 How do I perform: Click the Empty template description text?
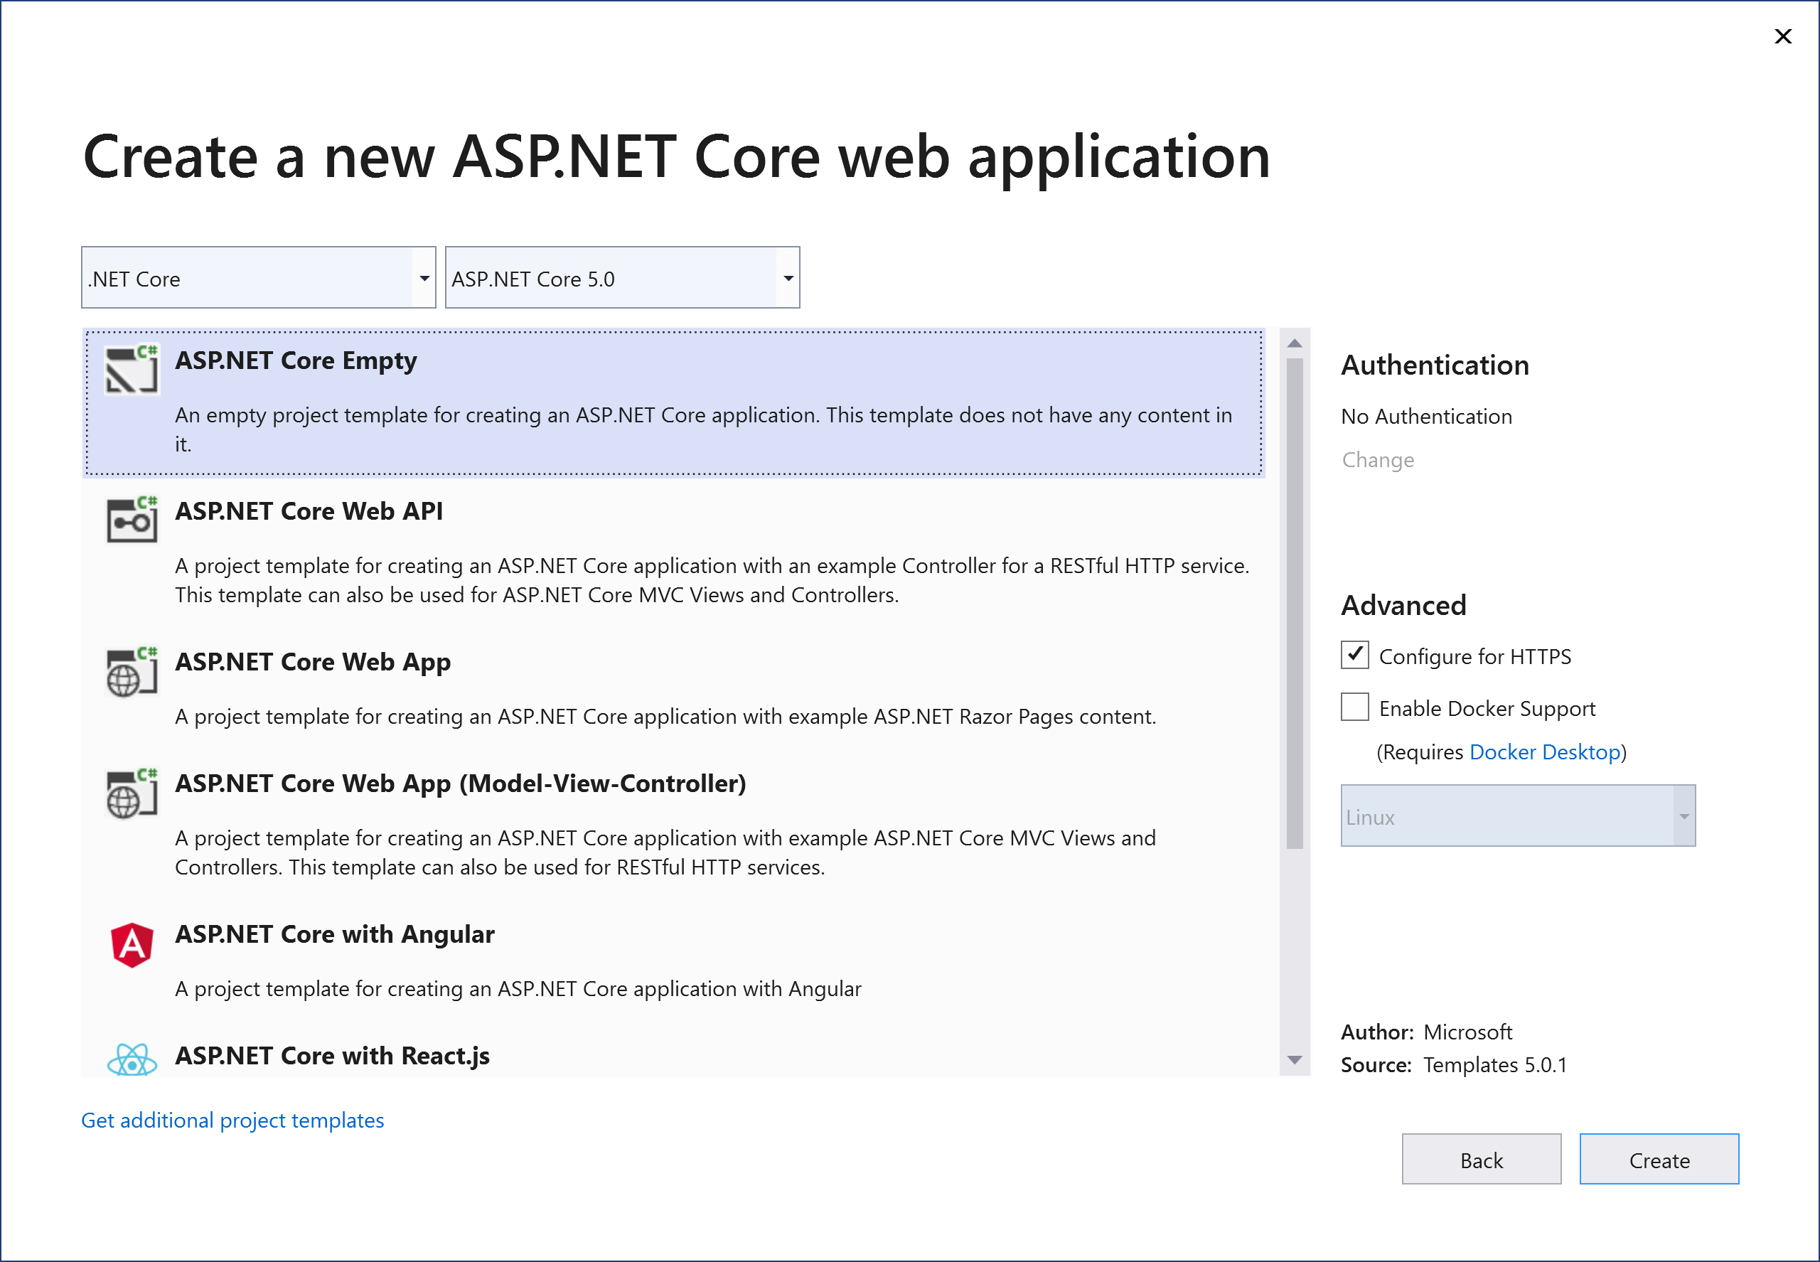point(704,429)
